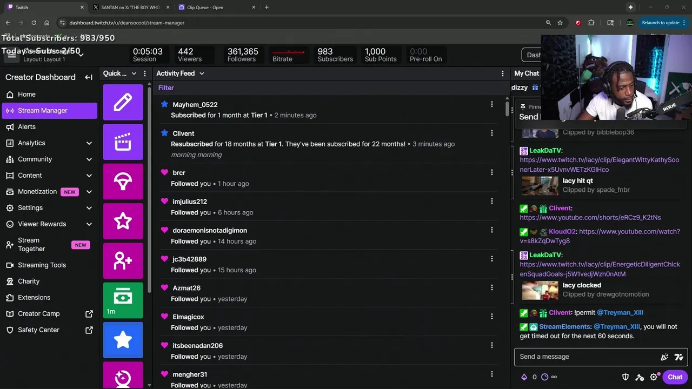
Task: Click the channel points circle icon
Action: click(544, 377)
